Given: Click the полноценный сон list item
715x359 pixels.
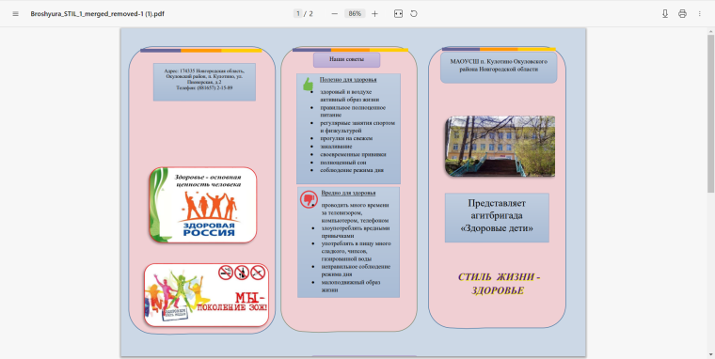Looking at the screenshot, I should click(x=343, y=163).
